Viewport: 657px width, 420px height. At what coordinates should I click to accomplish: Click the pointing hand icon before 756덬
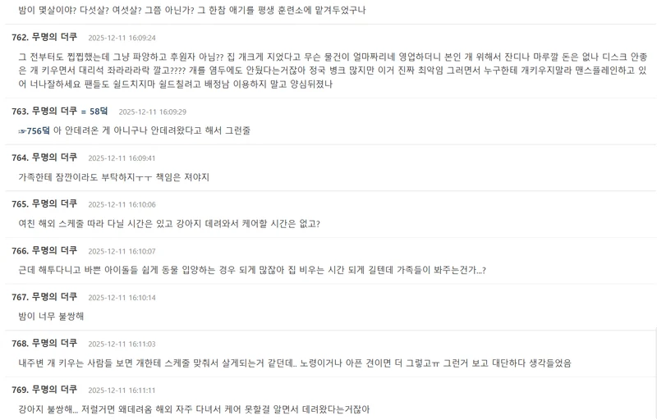pos(22,130)
